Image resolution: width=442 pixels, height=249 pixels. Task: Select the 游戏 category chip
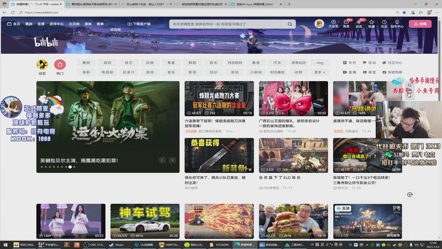[150, 72]
